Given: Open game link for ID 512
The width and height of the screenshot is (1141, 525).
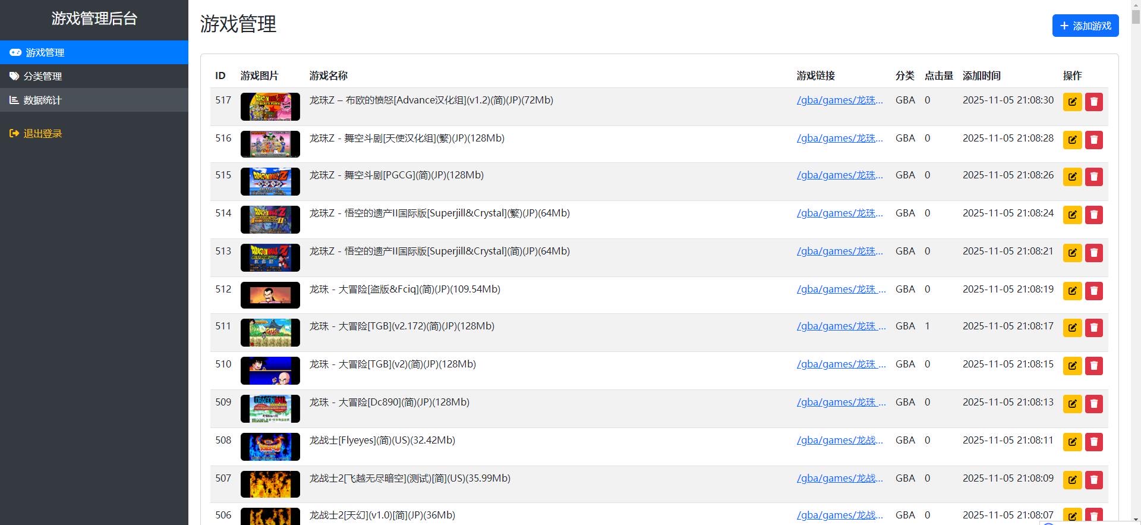Looking at the screenshot, I should 841,289.
